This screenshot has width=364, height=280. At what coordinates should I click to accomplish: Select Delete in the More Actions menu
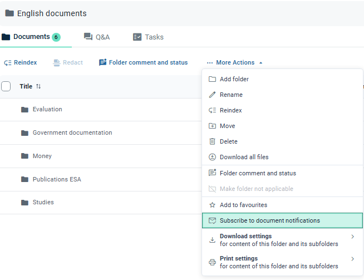tap(282, 141)
